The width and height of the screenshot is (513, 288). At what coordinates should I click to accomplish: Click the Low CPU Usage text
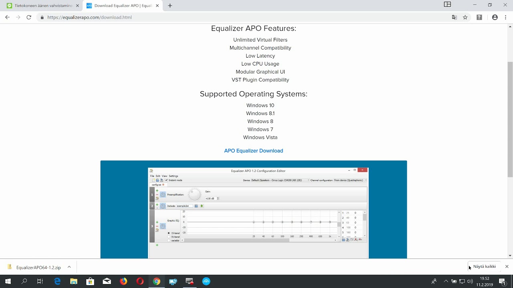(260, 64)
